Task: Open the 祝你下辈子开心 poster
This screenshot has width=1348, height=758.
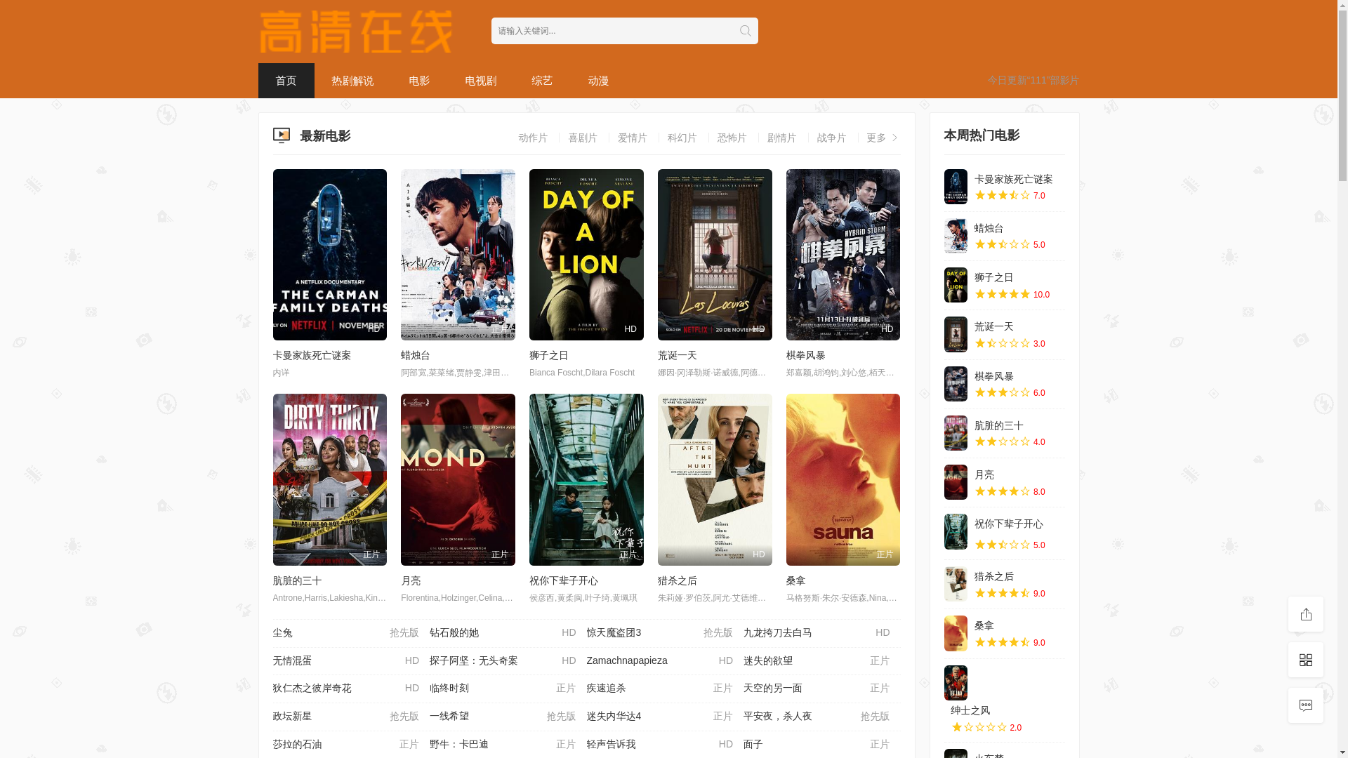Action: [x=586, y=479]
